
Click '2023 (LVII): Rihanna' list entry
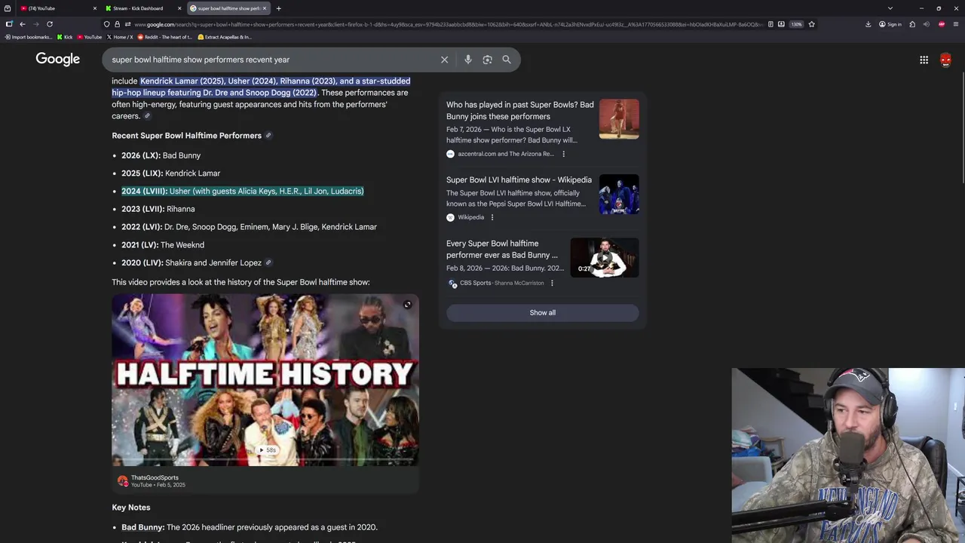[x=158, y=209]
